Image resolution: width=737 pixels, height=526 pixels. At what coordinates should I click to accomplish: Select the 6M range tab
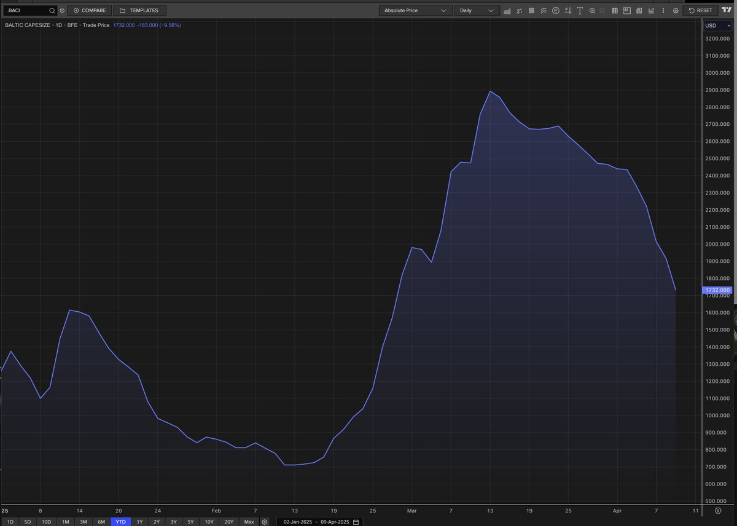pyautogui.click(x=101, y=522)
